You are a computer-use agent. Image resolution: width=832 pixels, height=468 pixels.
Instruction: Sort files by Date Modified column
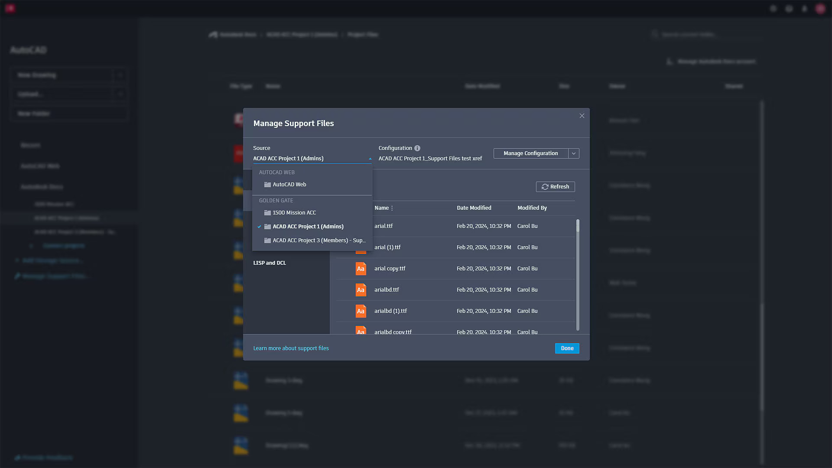tap(474, 208)
